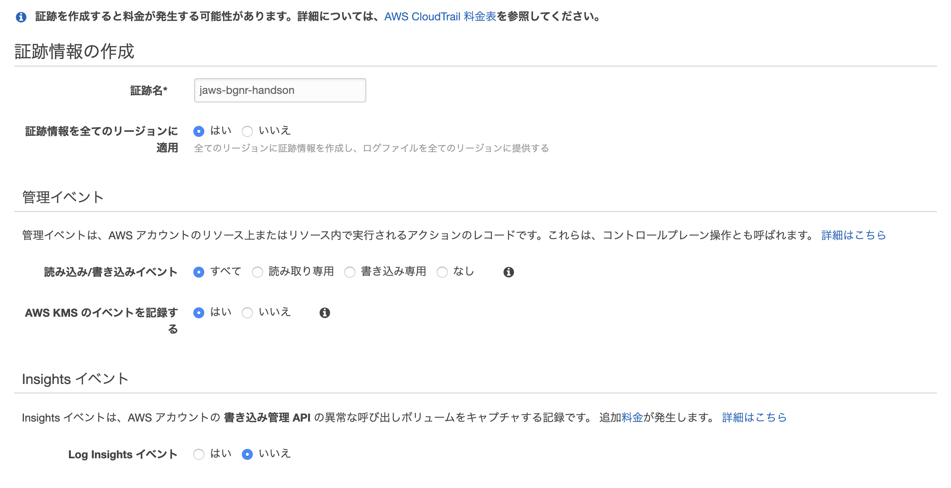
Task: Choose 読み取り専用 for read/write events
Action: pyautogui.click(x=258, y=271)
